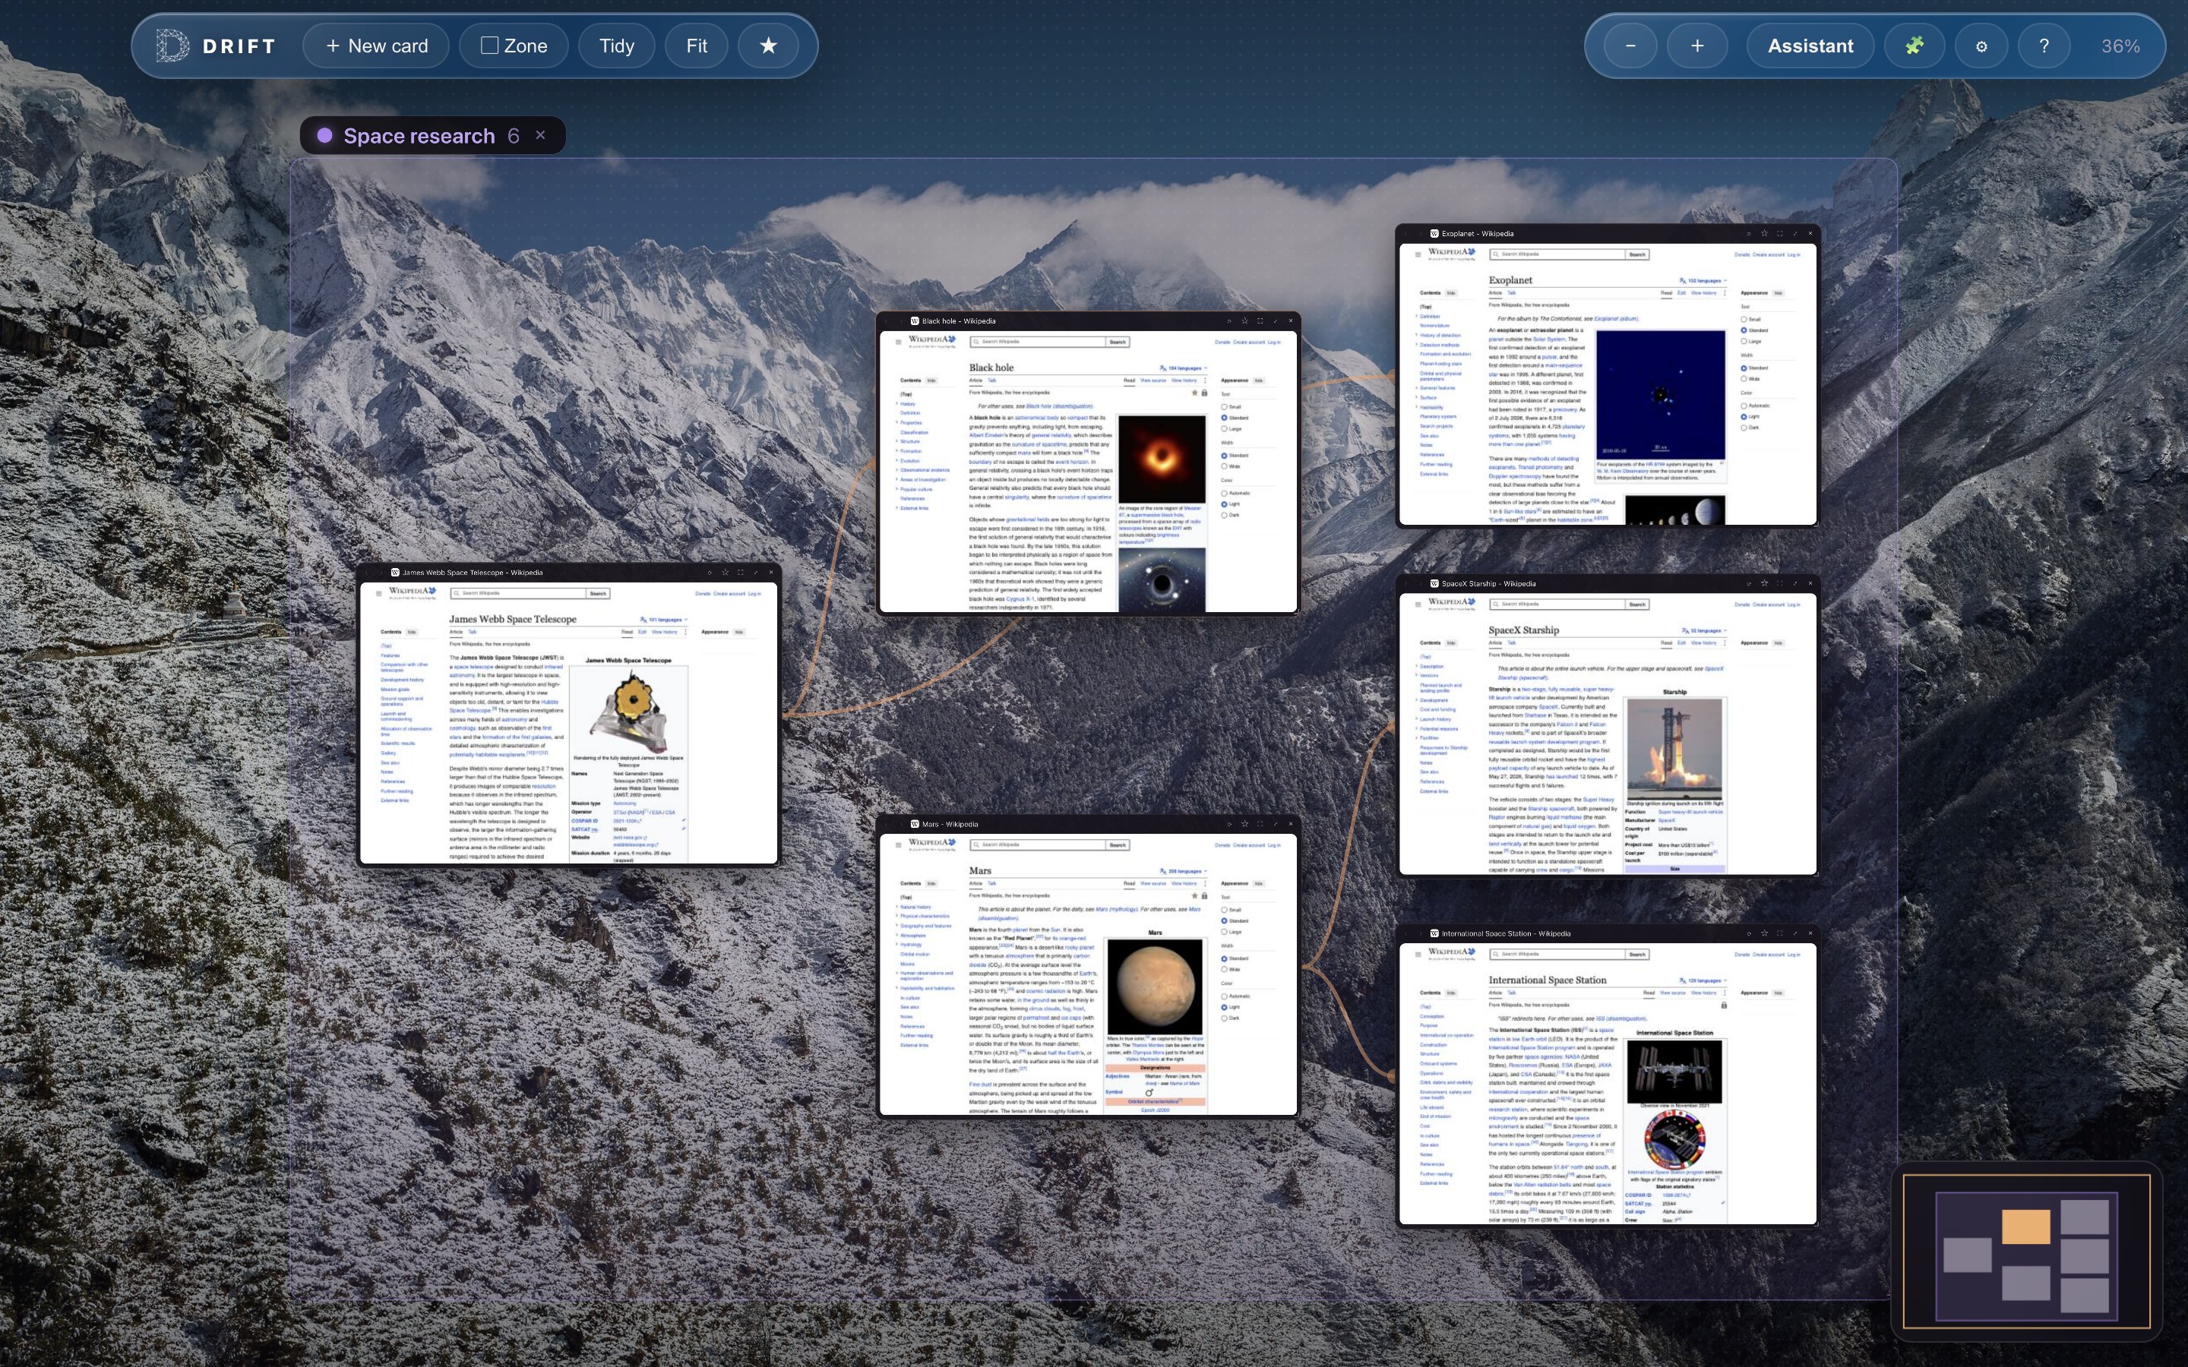This screenshot has height=1367, width=2188.
Task: Click the black hole photo in the article
Action: tap(1162, 459)
